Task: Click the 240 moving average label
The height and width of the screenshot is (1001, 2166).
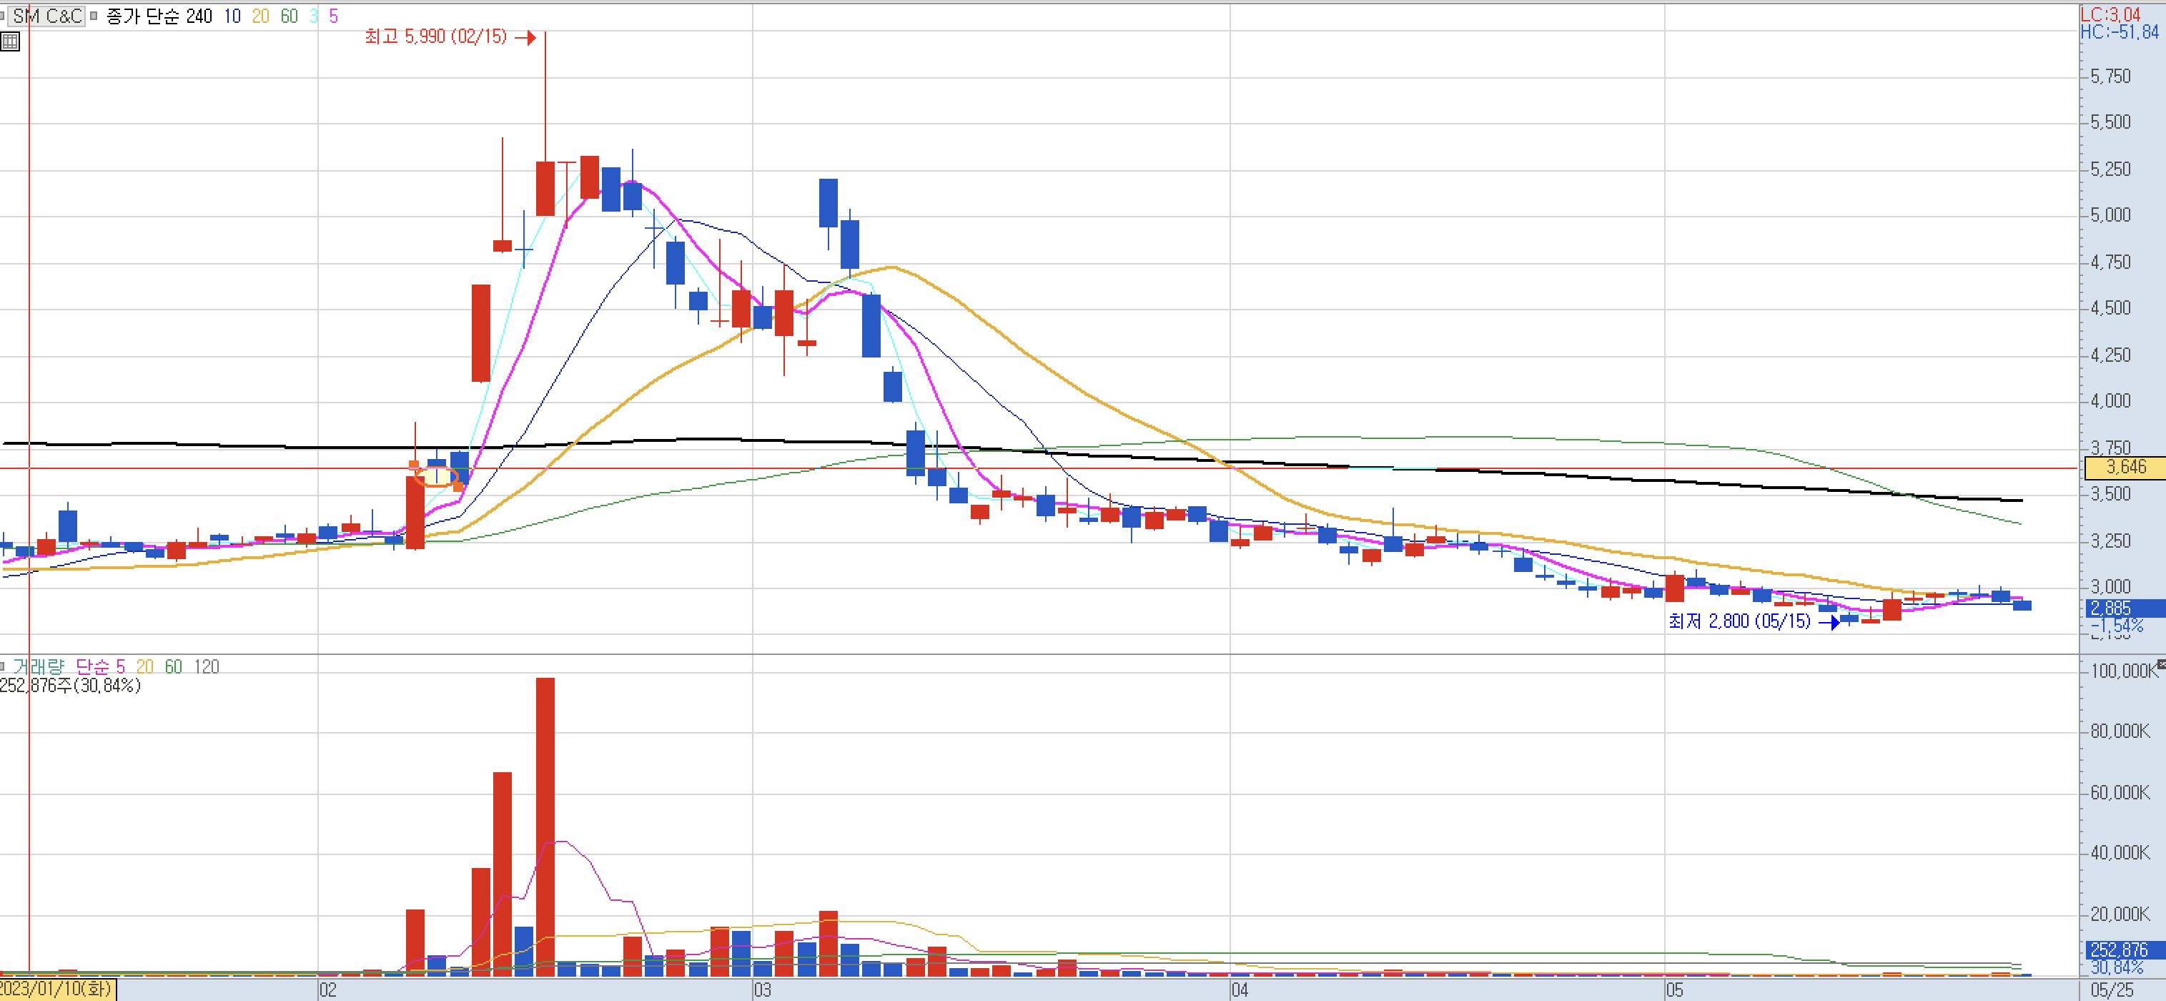Action: 199,16
